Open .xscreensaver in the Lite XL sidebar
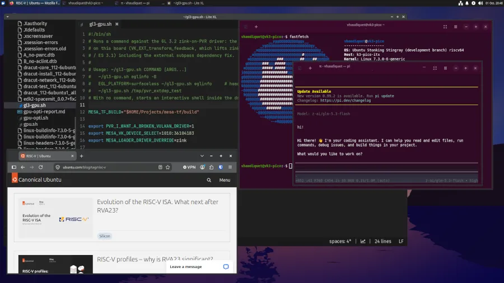The height and width of the screenshot is (283, 504). click(38, 36)
